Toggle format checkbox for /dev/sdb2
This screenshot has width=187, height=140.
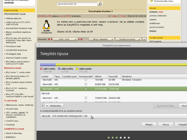[x=86, y=84]
